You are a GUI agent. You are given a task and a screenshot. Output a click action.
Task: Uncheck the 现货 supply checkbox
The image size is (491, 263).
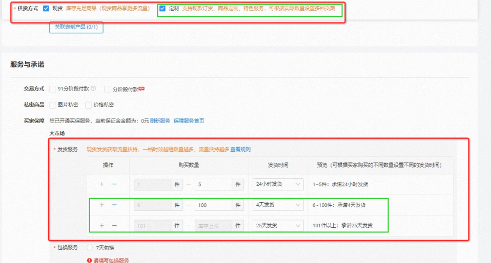pyautogui.click(x=47, y=9)
